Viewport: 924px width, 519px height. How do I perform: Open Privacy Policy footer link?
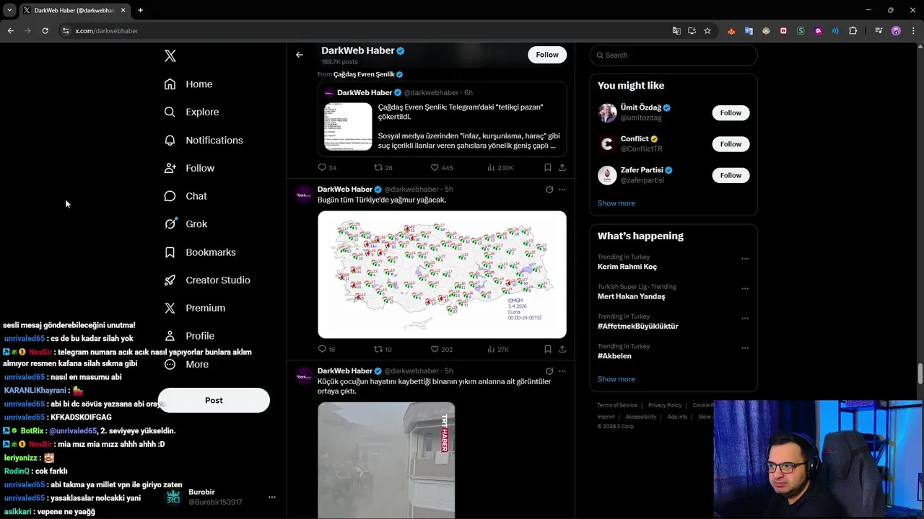(x=665, y=405)
